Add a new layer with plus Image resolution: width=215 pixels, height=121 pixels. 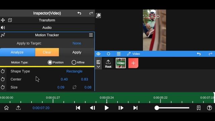[x=133, y=63]
